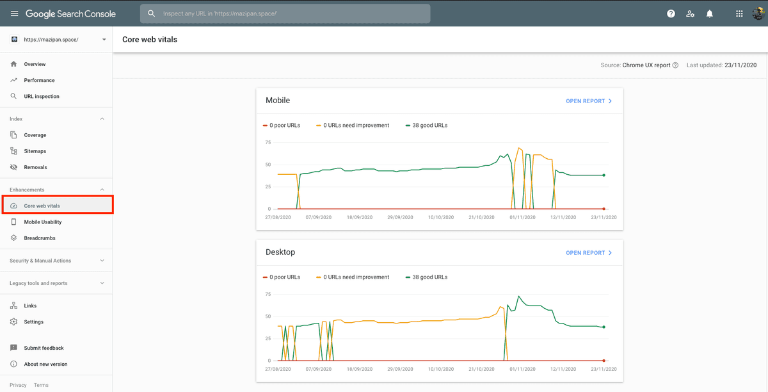768x392 pixels.
Task: Open the notifications bell
Action: click(710, 13)
